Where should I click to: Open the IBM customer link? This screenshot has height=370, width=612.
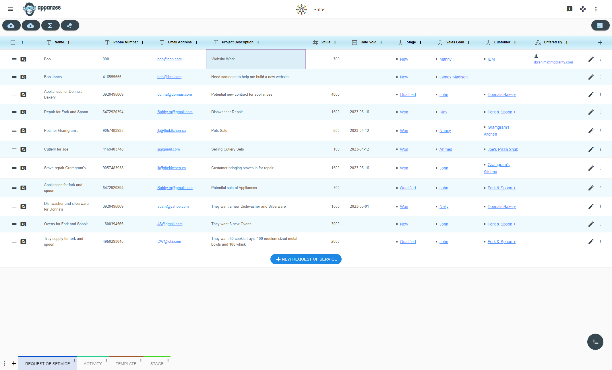pyautogui.click(x=491, y=59)
